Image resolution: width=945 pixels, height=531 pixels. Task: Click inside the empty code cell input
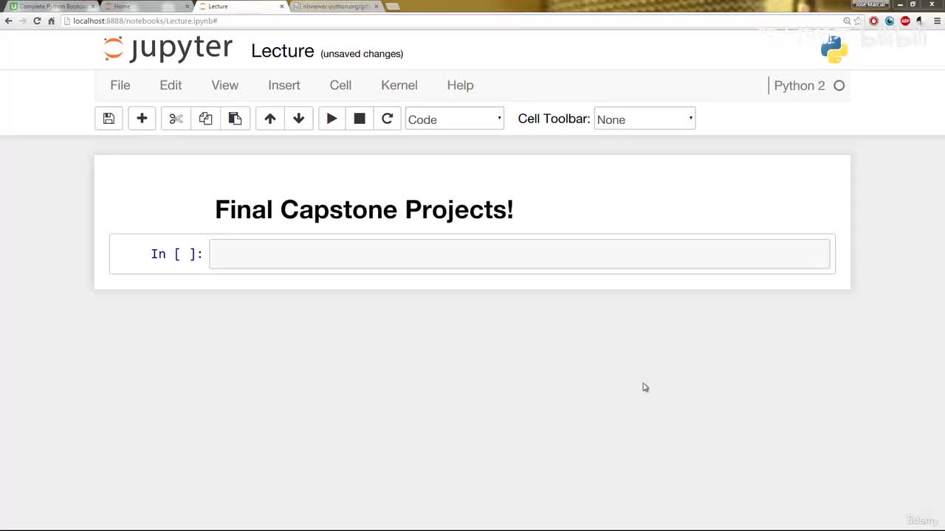tap(520, 254)
